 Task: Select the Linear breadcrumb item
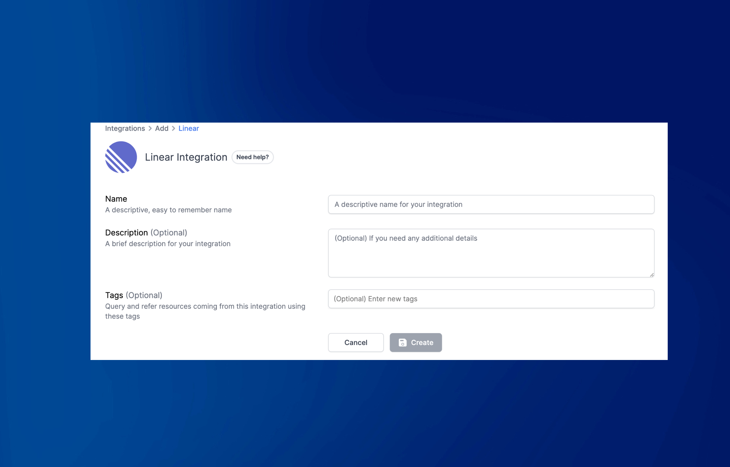tap(189, 128)
